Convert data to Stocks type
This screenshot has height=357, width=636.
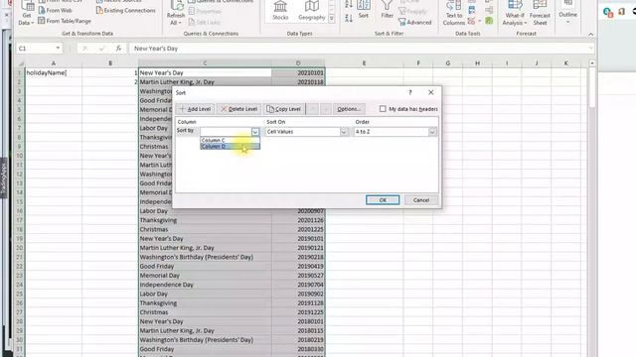280,11
